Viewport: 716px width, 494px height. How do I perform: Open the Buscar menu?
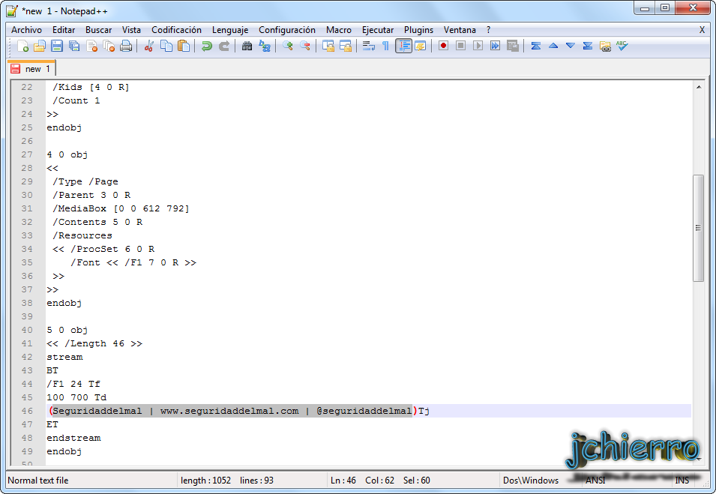coord(99,30)
